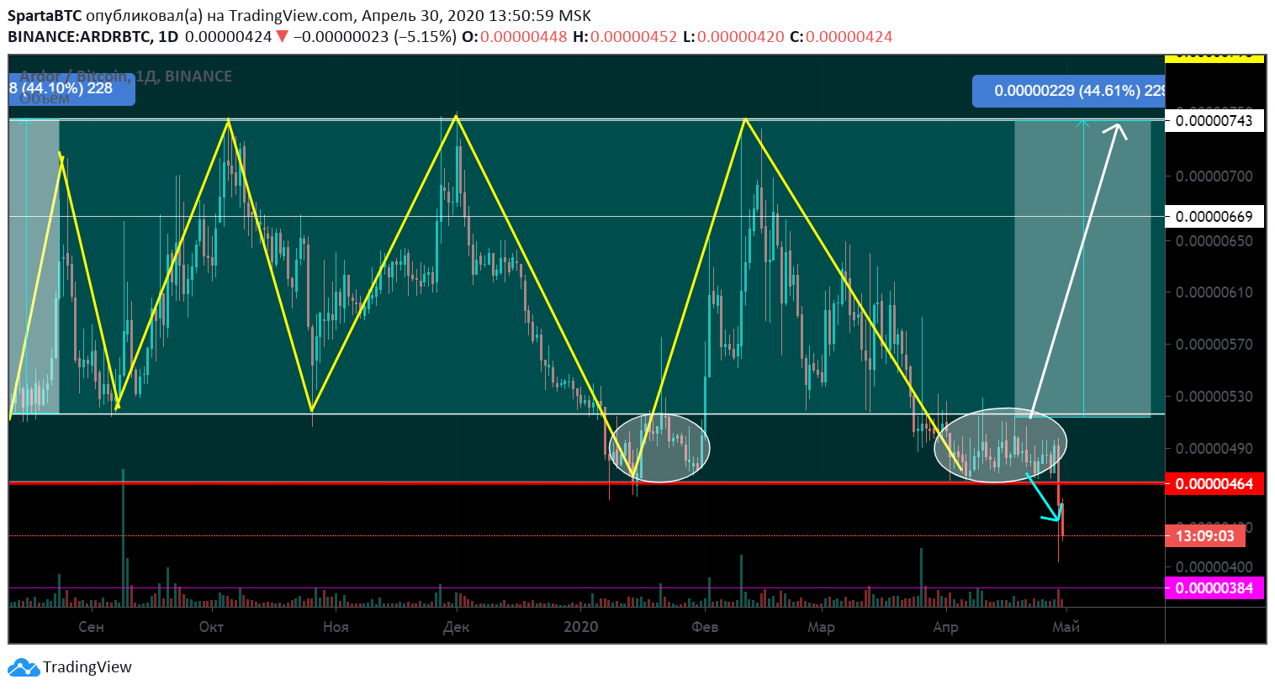Viewport: 1275px width, 690px height.
Task: Click the Объем volume indicator label
Action: [x=45, y=98]
